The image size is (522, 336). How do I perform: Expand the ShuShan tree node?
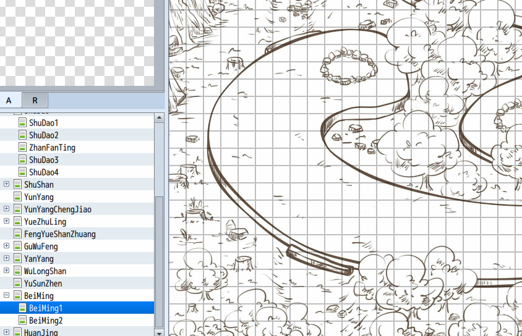6,184
